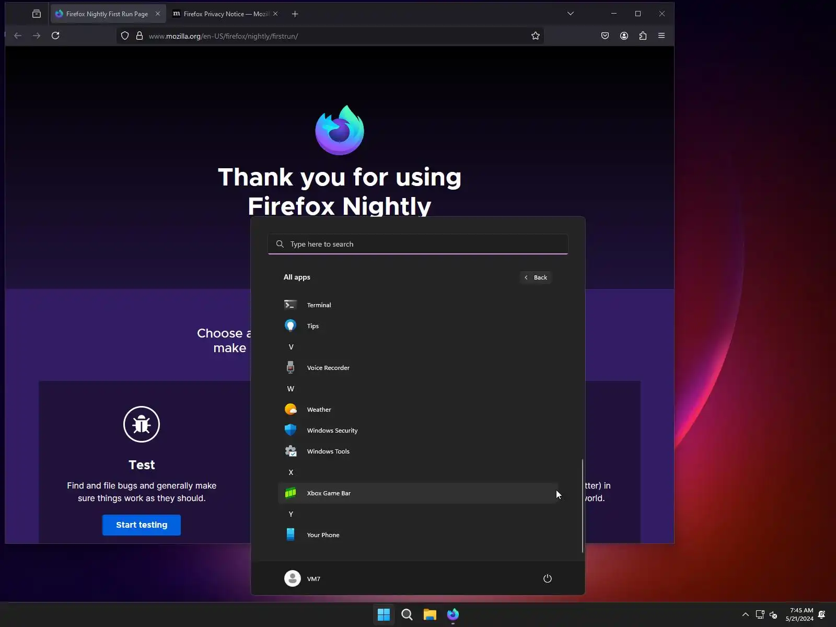Screen dimensions: 836x627
Task: Open Windows Tools
Action: (x=418, y=451)
